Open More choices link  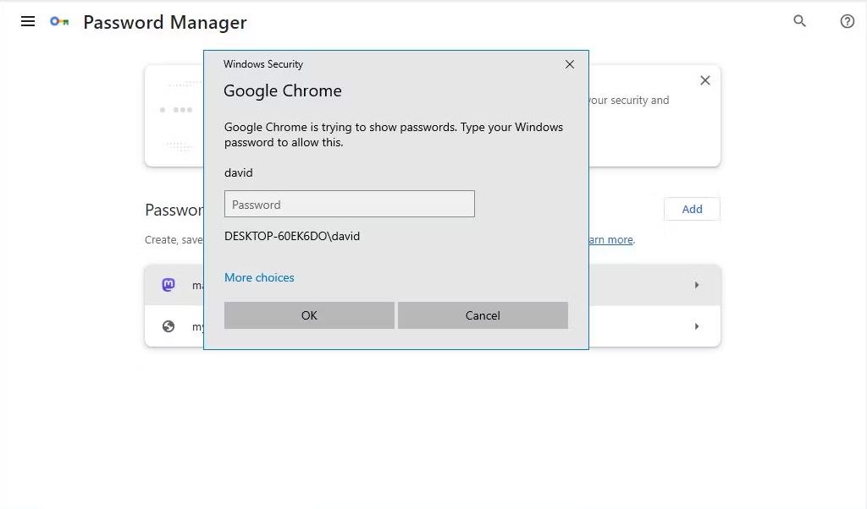259,277
